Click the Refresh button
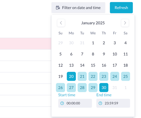The height and width of the screenshot is (118, 141). [121, 7]
